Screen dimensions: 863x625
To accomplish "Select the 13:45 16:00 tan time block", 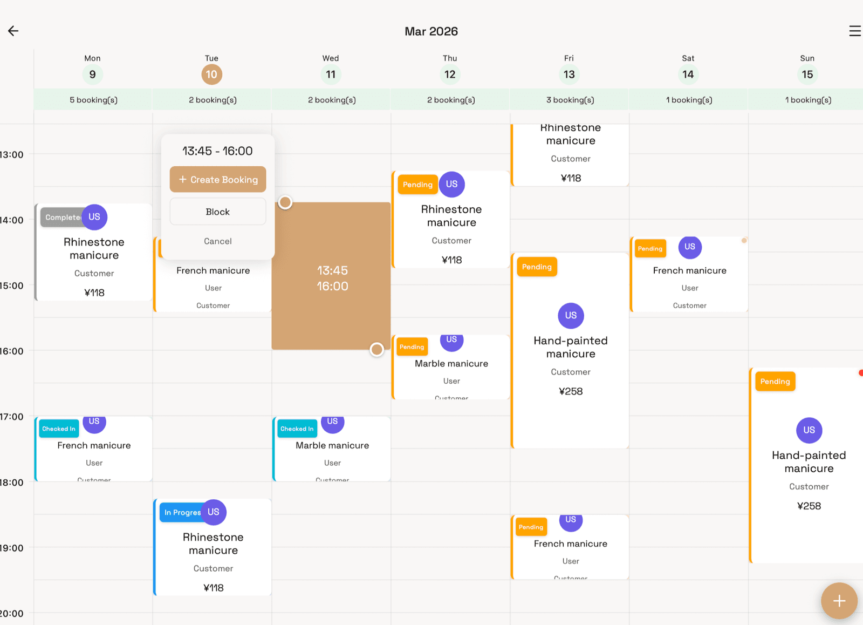I will click(331, 278).
